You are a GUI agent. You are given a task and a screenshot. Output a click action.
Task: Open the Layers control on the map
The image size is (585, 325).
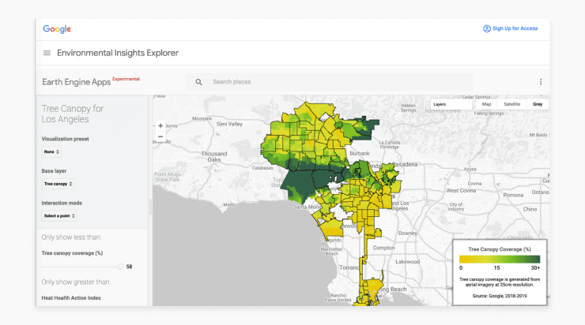point(451,105)
